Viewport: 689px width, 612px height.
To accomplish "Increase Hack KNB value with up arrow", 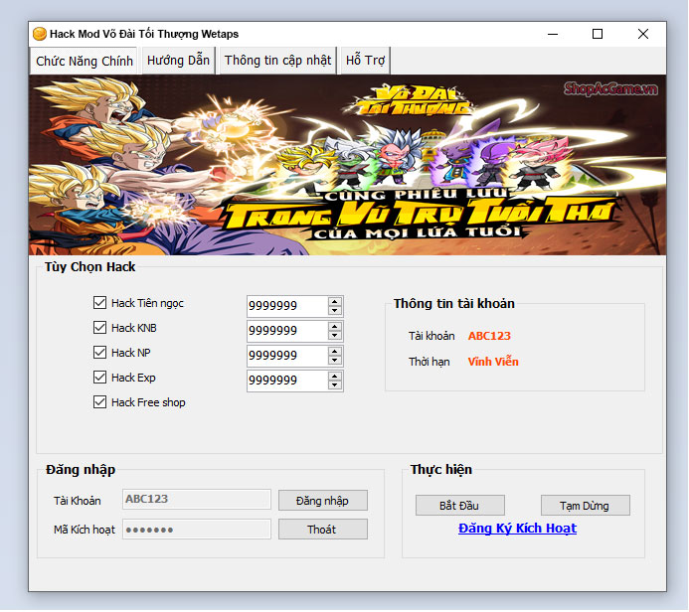I will [335, 327].
